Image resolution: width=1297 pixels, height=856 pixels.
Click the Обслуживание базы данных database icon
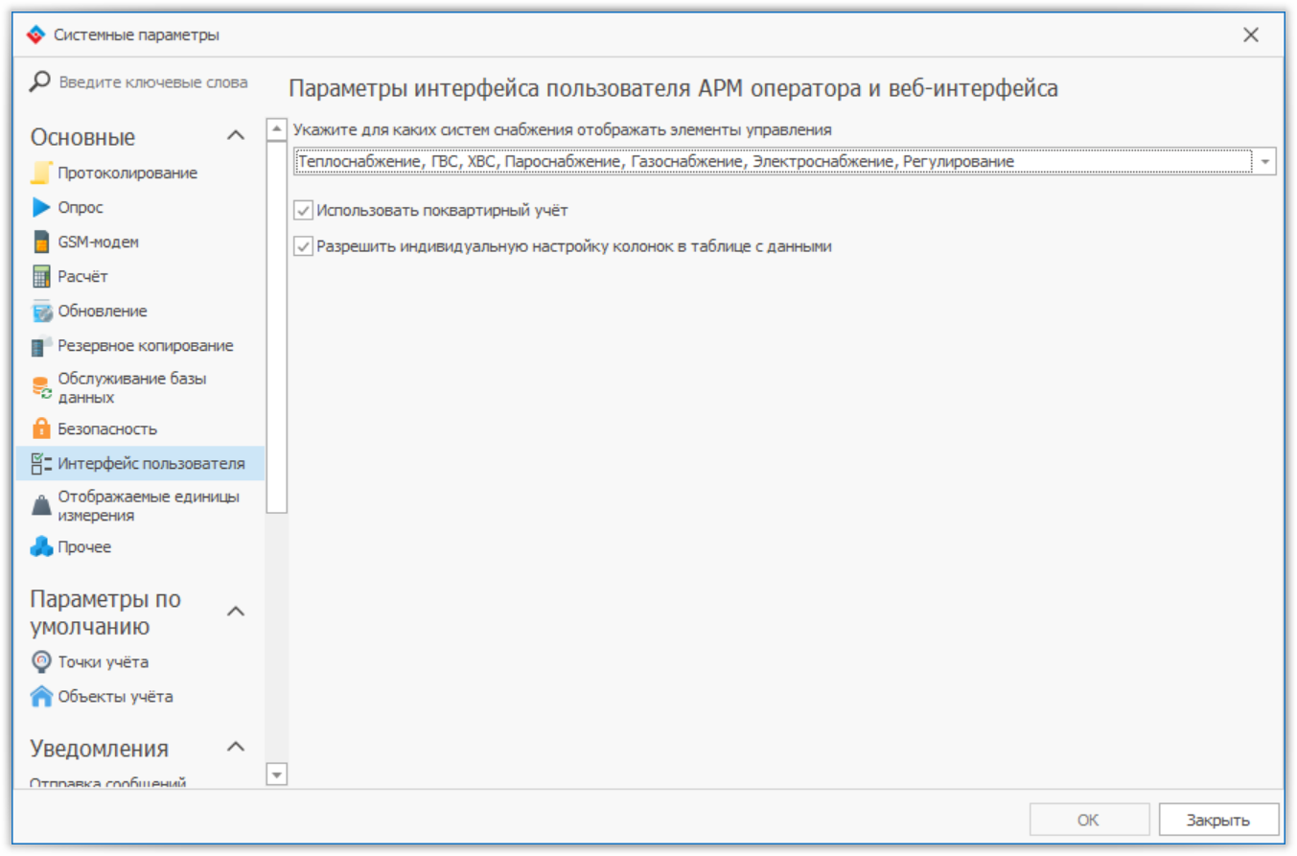(x=41, y=387)
